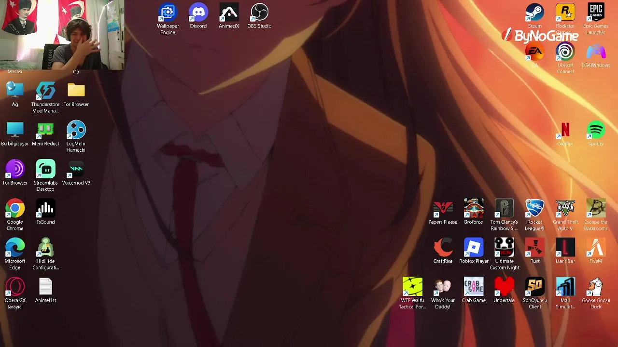618x347 pixels.
Task: Select the Ağ network icon
Action: click(15, 91)
